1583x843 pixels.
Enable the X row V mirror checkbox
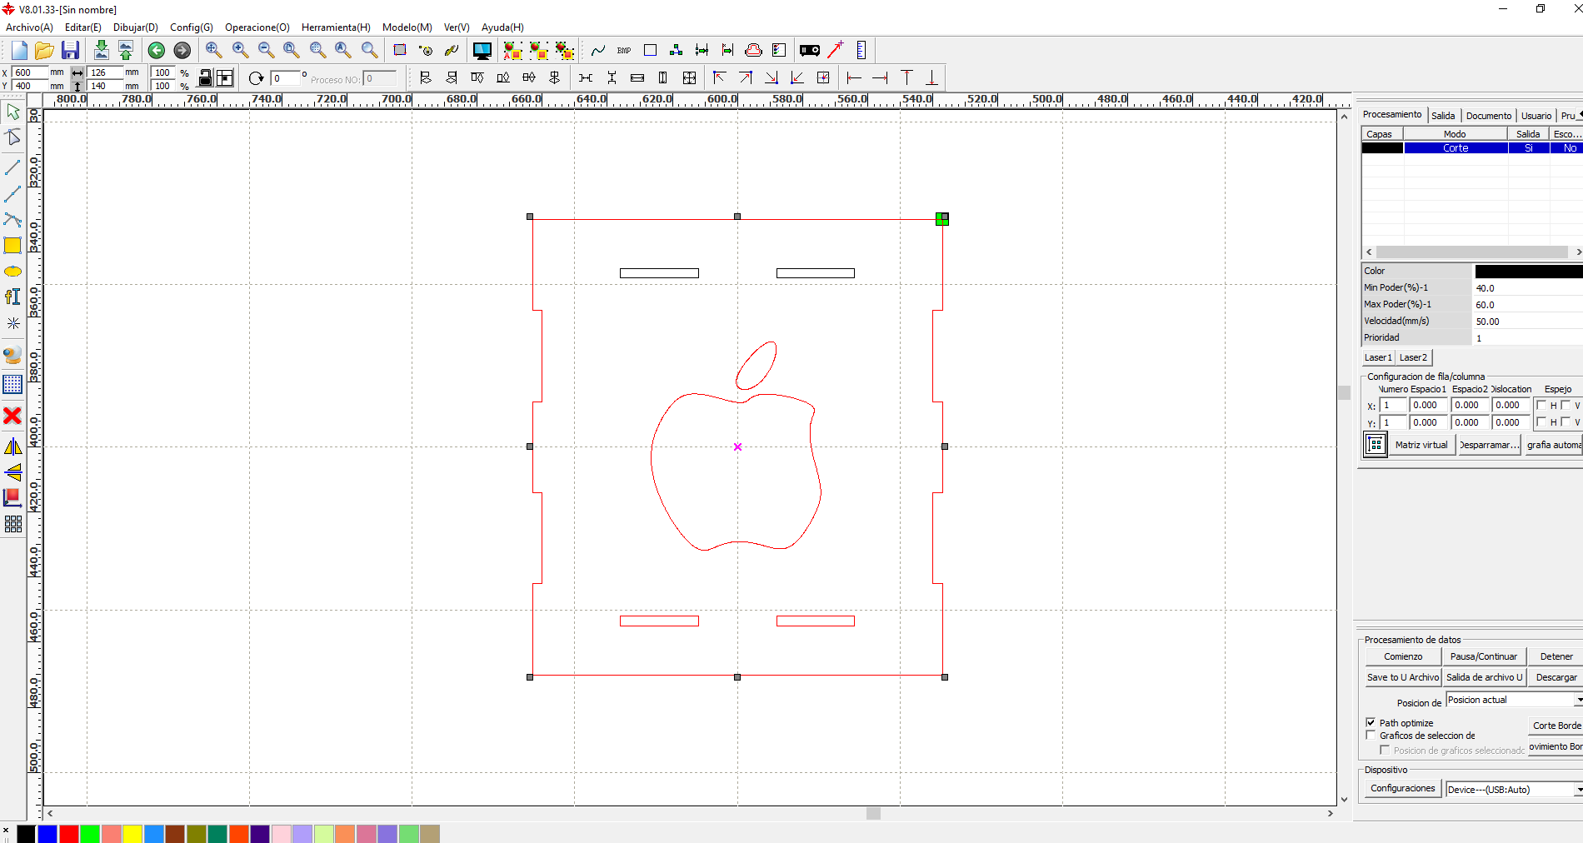tap(1566, 406)
